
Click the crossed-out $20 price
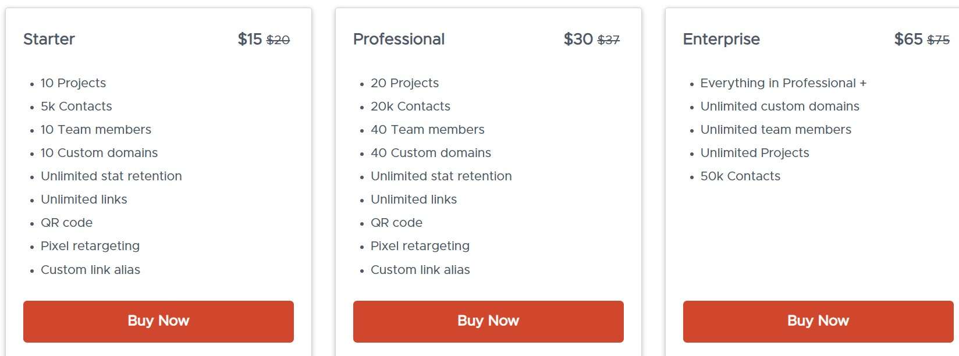click(278, 40)
